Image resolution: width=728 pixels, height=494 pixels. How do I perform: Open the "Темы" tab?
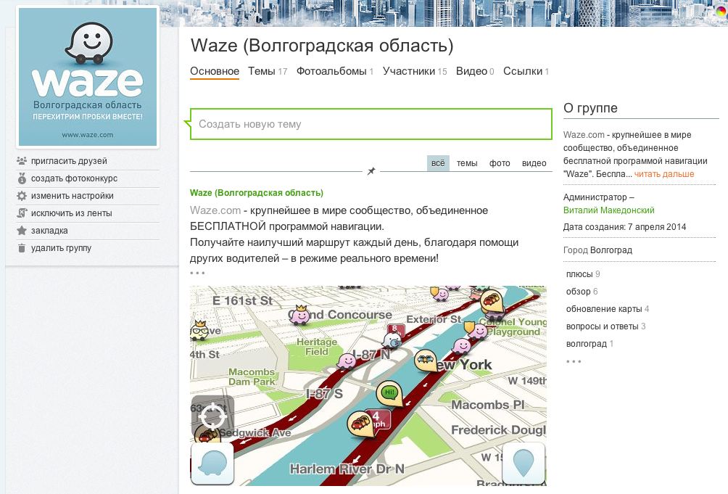(x=261, y=71)
